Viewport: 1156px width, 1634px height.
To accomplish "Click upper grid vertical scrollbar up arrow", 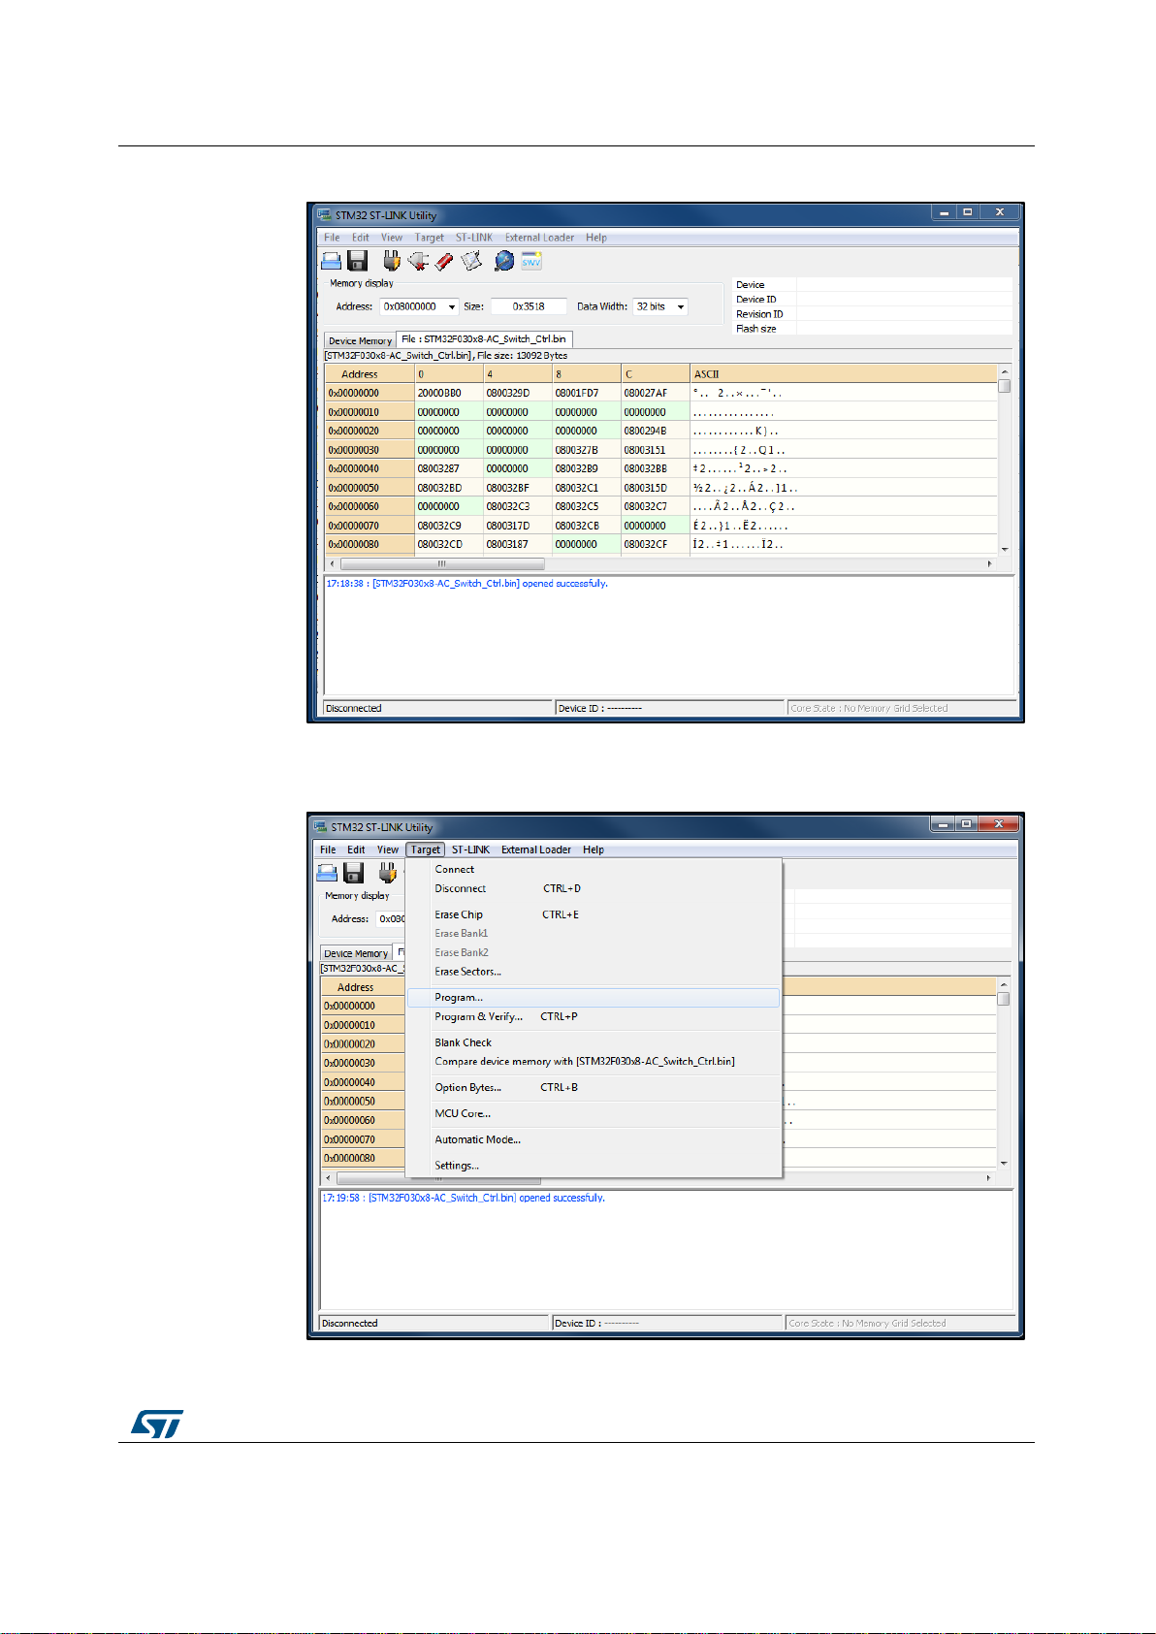I will point(1005,372).
